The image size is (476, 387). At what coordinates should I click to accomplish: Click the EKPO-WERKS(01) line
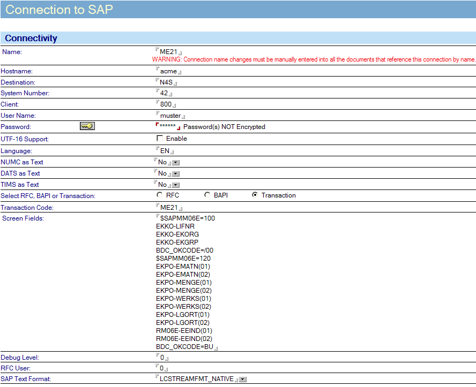[x=183, y=299]
